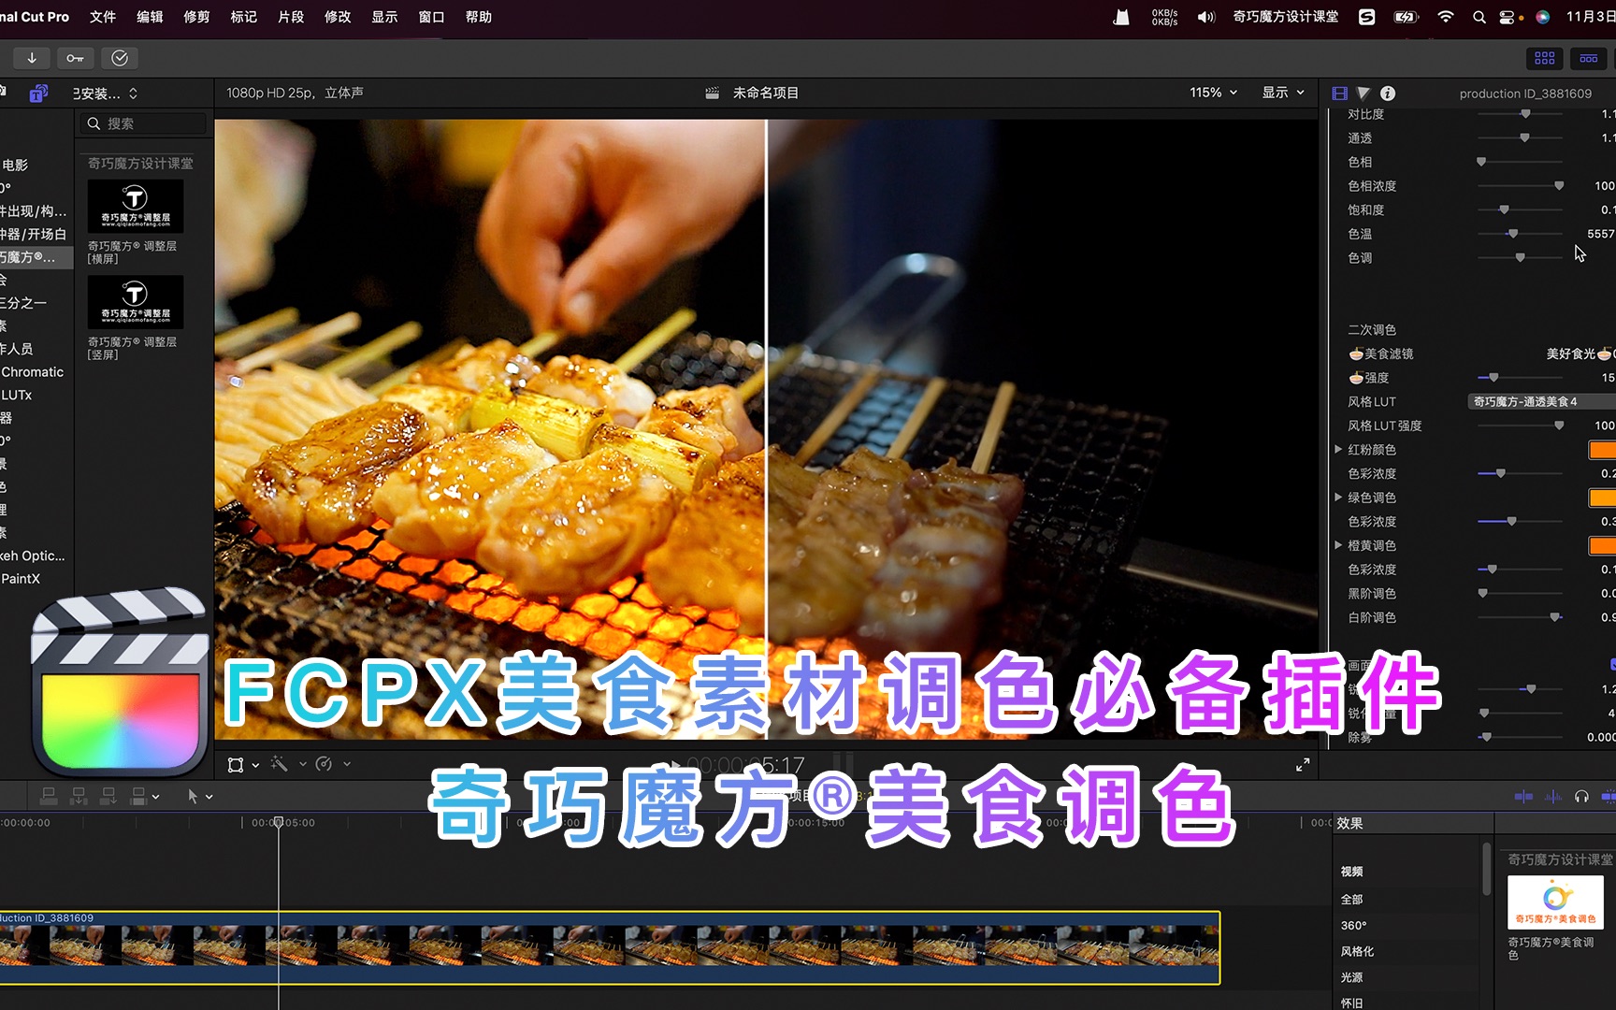
Task: Toggle solo headphones icon
Action: coord(1581,797)
